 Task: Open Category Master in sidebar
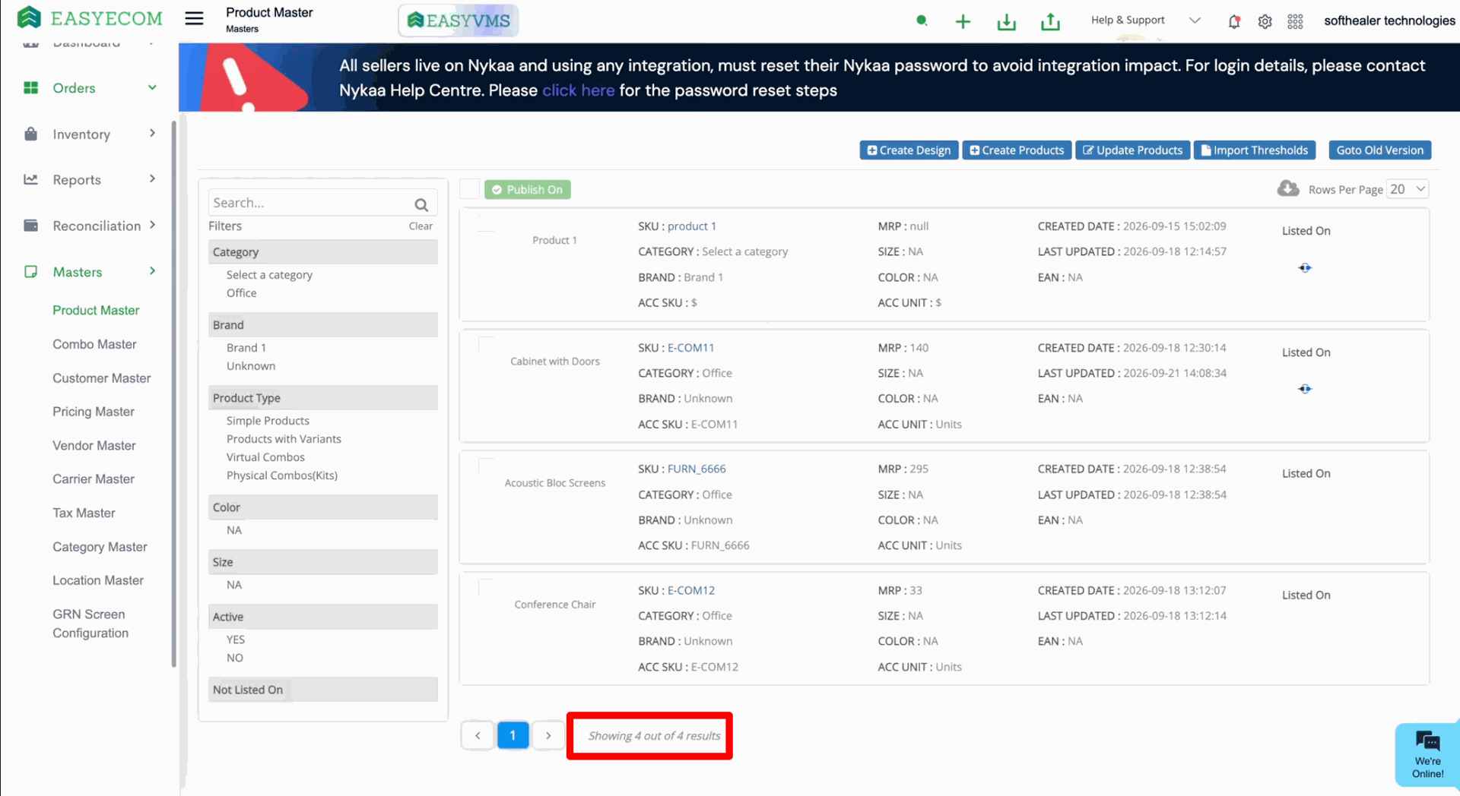tap(100, 547)
